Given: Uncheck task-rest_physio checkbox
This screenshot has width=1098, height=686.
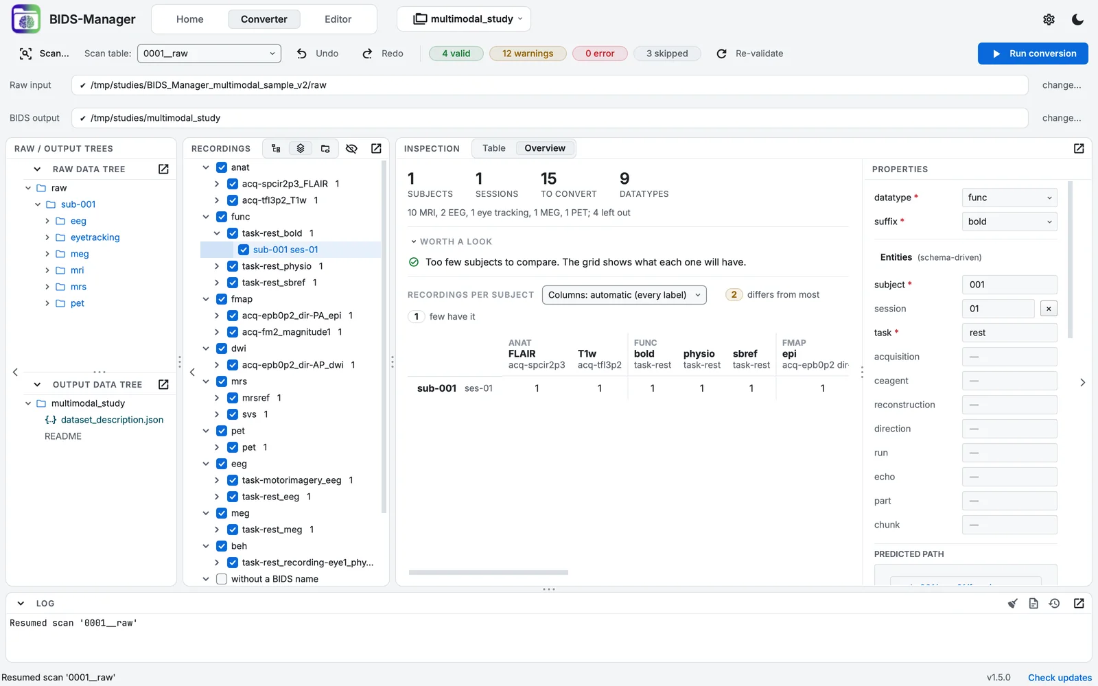Looking at the screenshot, I should pos(233,266).
